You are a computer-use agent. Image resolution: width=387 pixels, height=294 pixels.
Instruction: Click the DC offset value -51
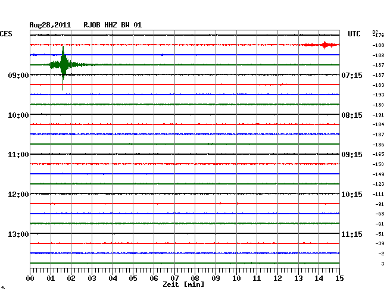(x=380, y=234)
